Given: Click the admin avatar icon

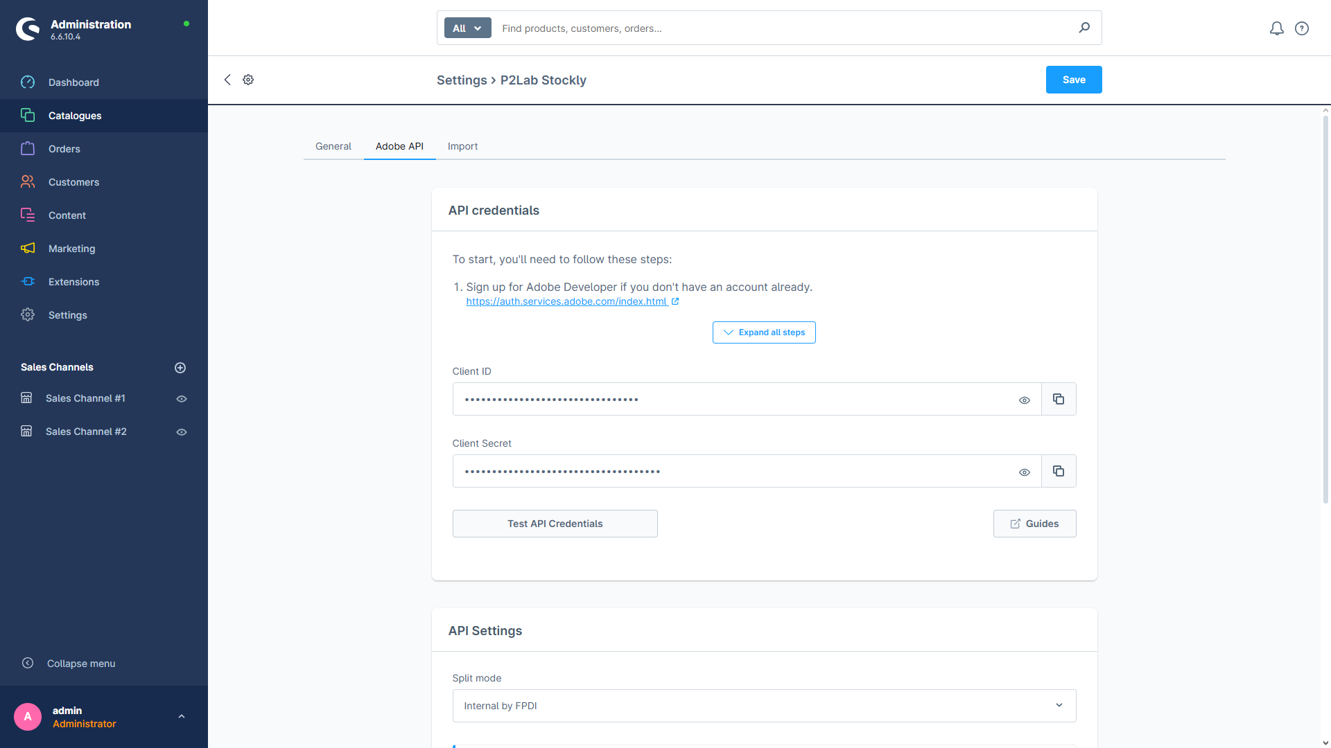Looking at the screenshot, I should click(x=28, y=717).
